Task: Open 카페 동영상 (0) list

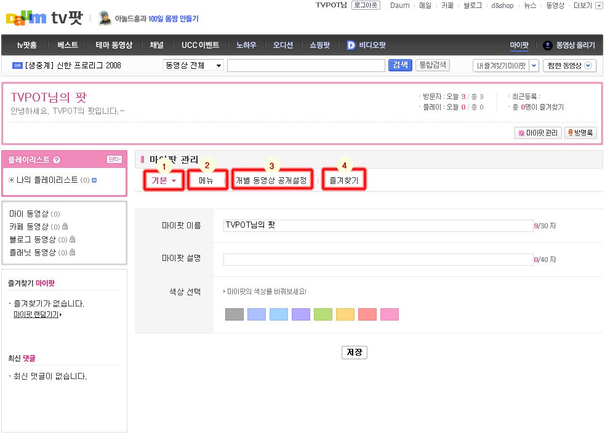Action: 34,226
